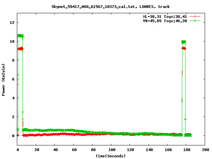Click x-axis tick label 100
The height and width of the screenshot is (159, 212).
pyautogui.click(x=112, y=150)
